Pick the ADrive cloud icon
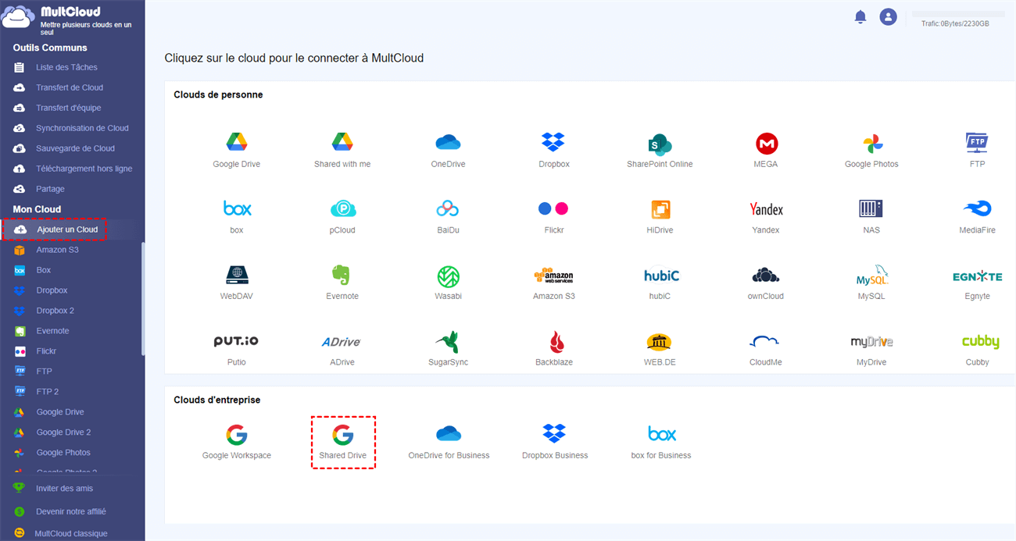 point(342,342)
